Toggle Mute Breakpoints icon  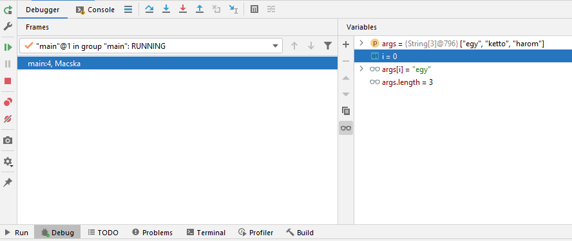[x=8, y=119]
